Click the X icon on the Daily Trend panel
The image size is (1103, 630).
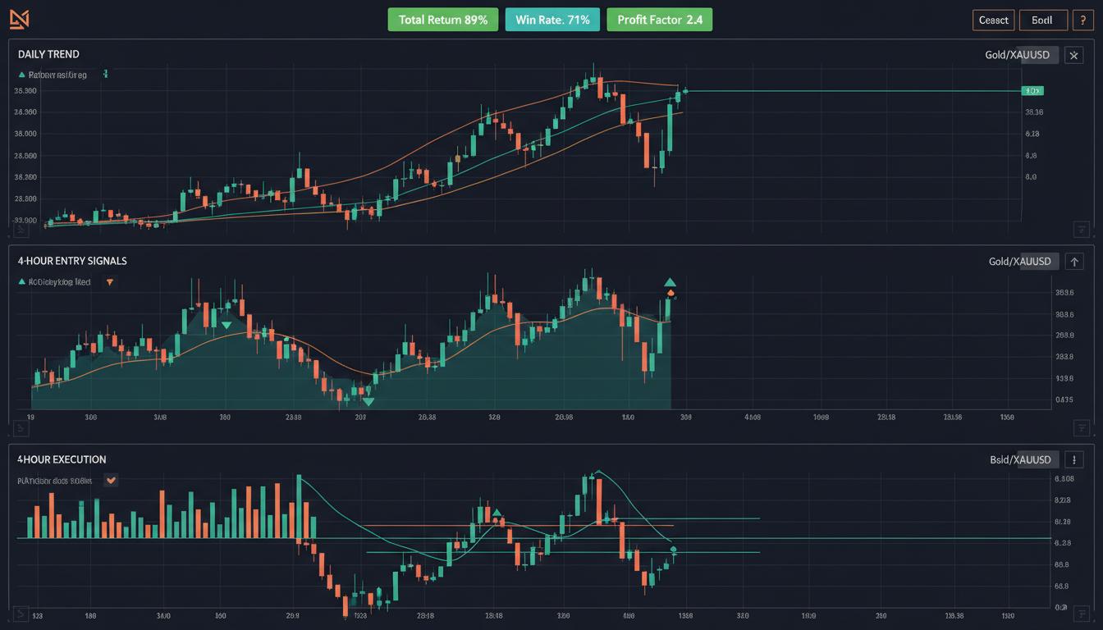pyautogui.click(x=1073, y=55)
